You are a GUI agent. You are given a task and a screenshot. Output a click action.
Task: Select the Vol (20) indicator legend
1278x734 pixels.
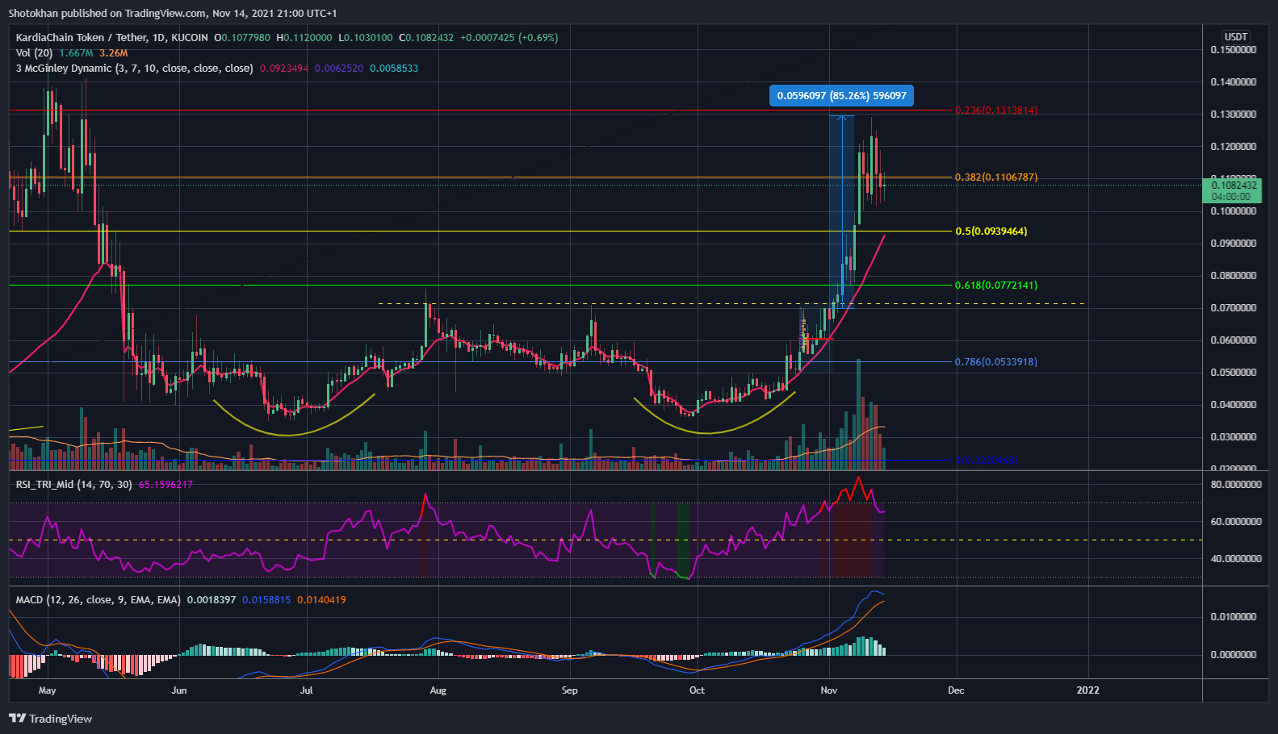[34, 53]
